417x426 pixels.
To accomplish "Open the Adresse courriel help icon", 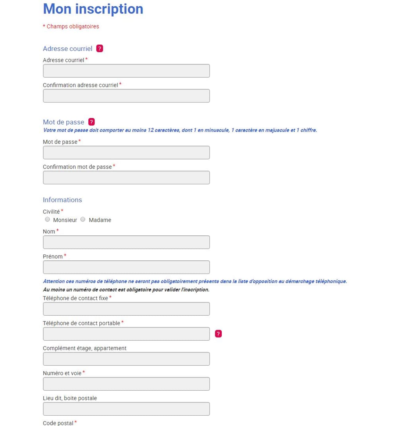I will coord(100,49).
